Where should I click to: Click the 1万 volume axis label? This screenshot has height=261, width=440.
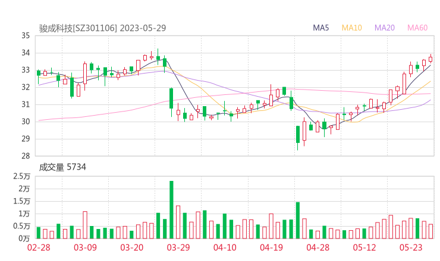(24, 214)
